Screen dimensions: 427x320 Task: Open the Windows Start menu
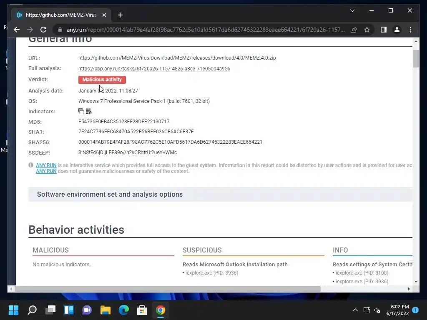tap(13, 310)
